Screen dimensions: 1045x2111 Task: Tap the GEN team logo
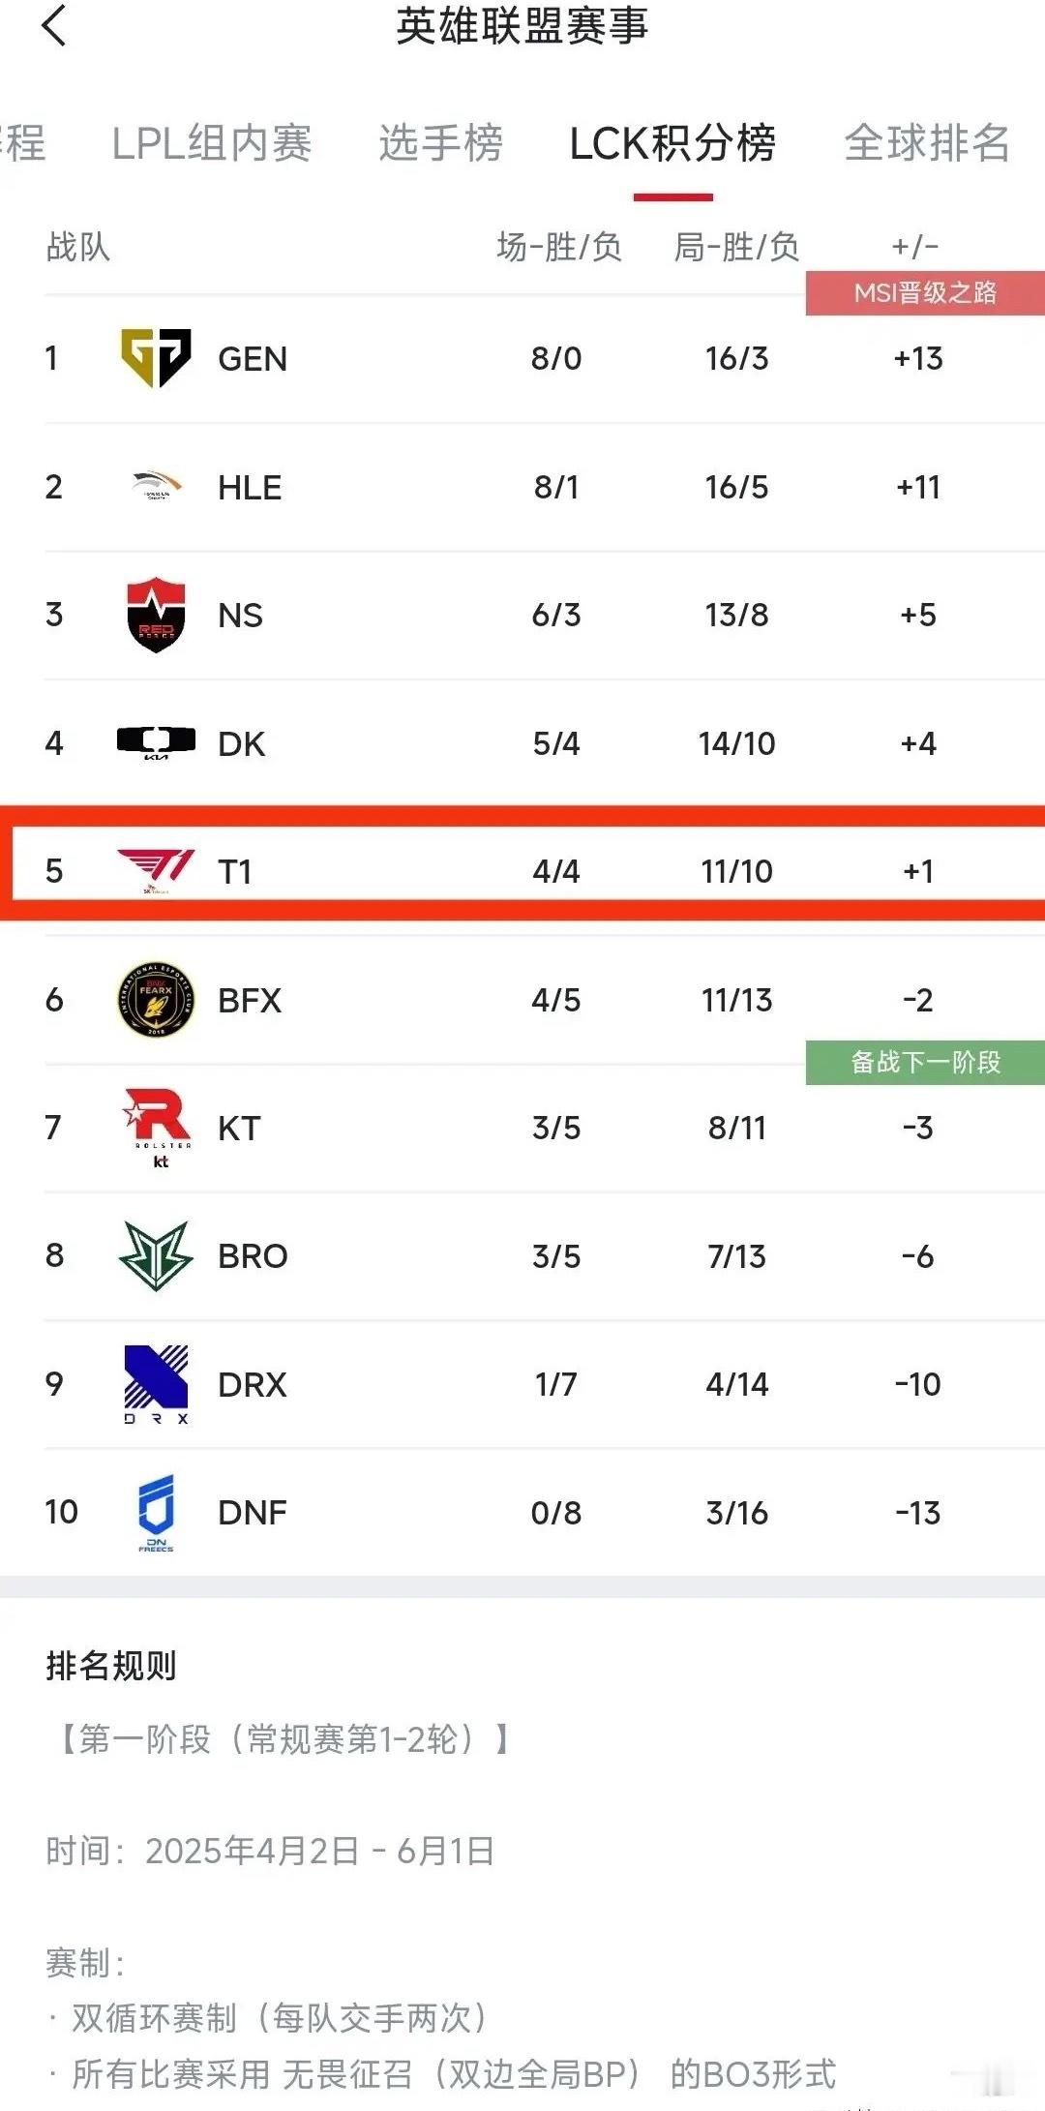pos(156,357)
